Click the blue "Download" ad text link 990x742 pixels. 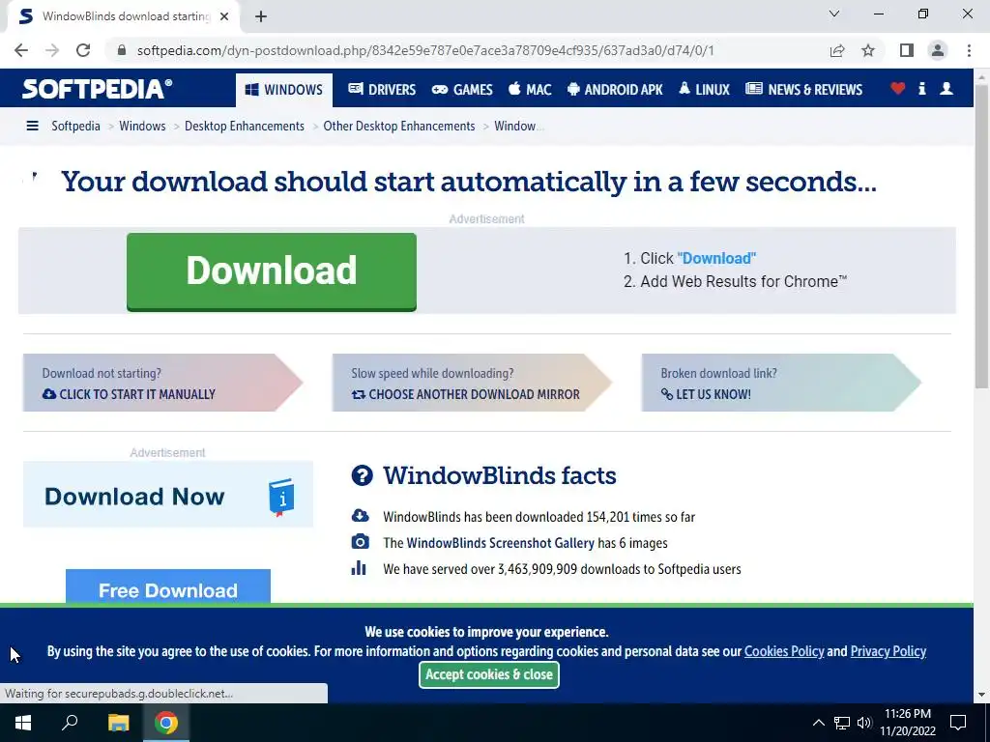pyautogui.click(x=716, y=258)
